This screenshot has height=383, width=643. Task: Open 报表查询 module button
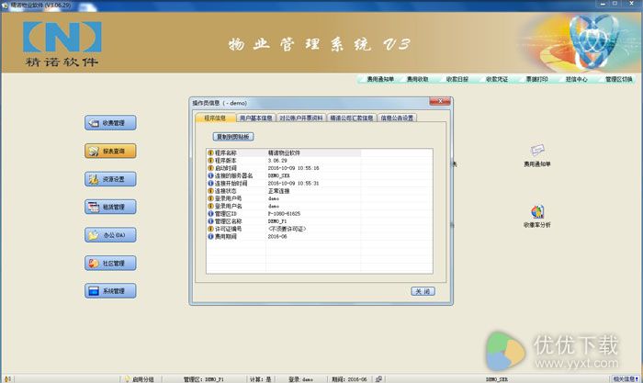110,151
